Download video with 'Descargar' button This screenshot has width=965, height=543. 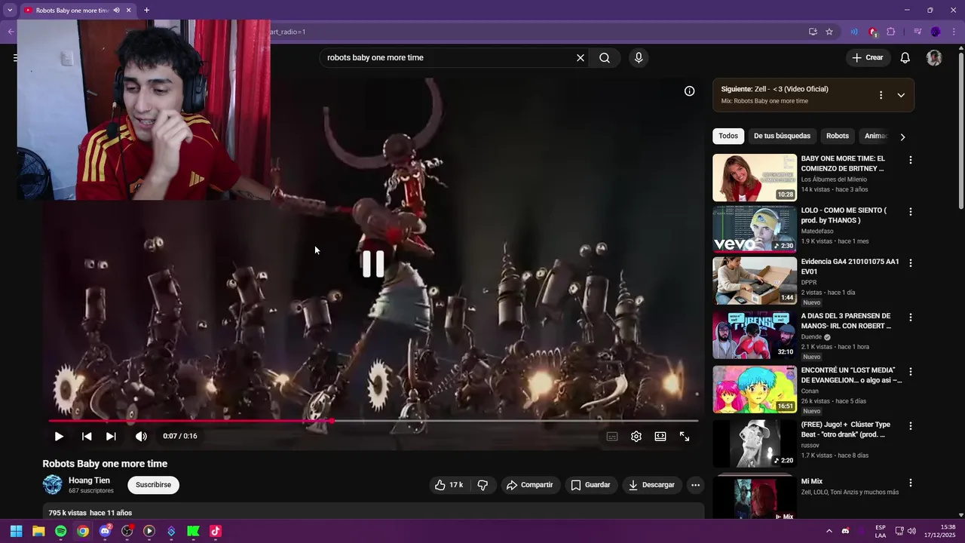[x=651, y=485]
